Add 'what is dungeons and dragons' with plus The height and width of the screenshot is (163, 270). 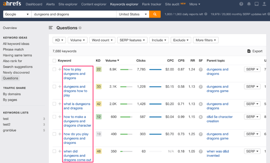coord(60,104)
